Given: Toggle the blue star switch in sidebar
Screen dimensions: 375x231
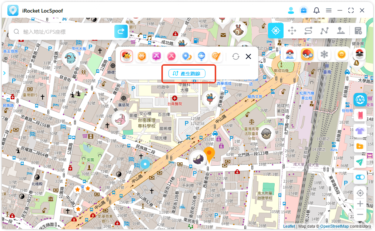Looking at the screenshot, I should (360, 177).
